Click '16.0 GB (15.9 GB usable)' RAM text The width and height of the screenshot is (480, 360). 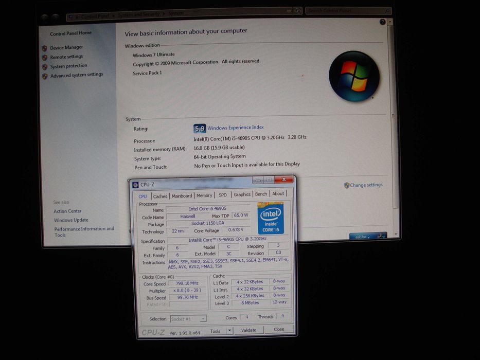point(219,148)
